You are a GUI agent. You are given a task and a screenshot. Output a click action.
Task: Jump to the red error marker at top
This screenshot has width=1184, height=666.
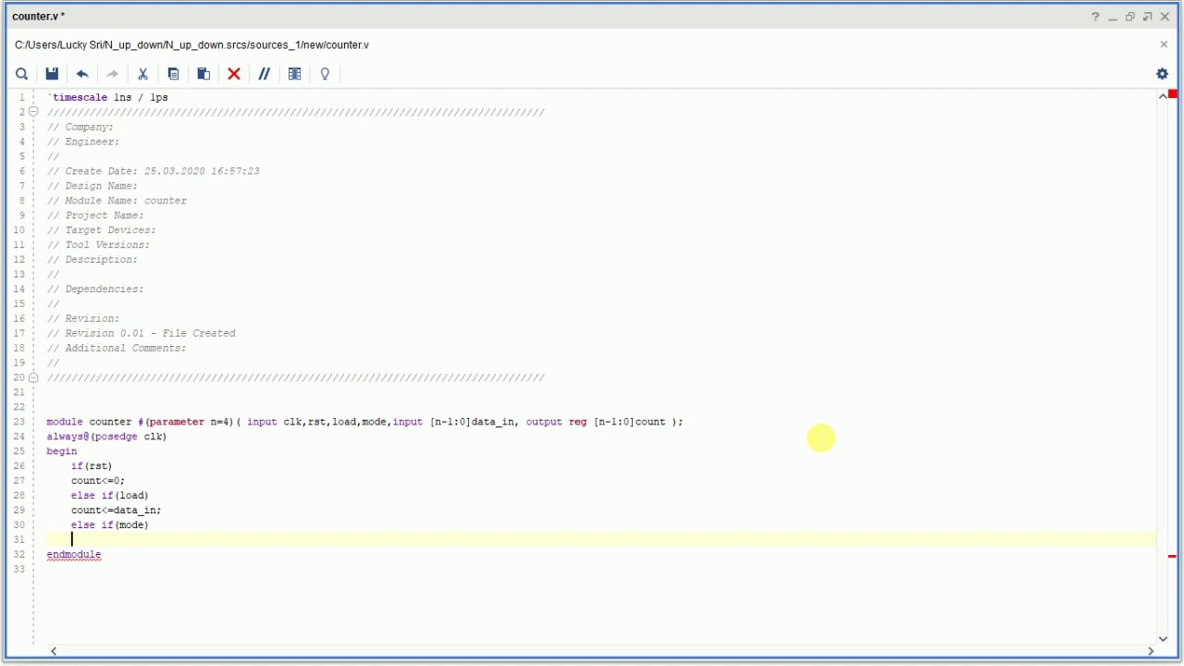coord(1173,94)
